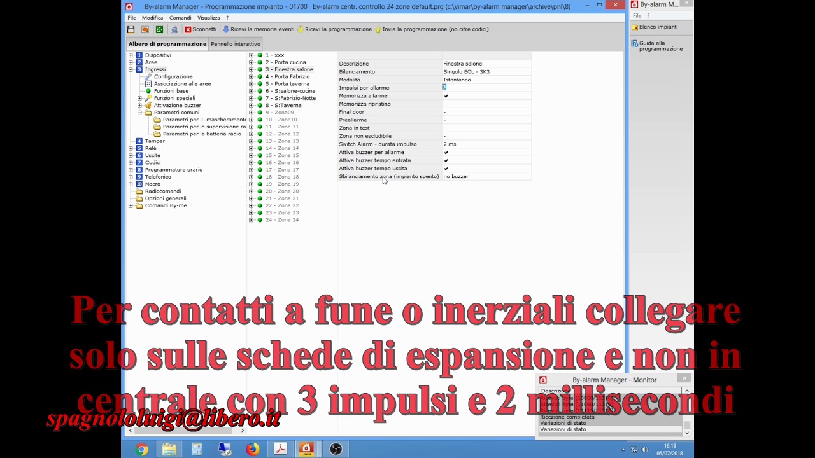The width and height of the screenshot is (815, 458).
Task: Expand zone 3 - Finestra salone
Action: pos(251,69)
